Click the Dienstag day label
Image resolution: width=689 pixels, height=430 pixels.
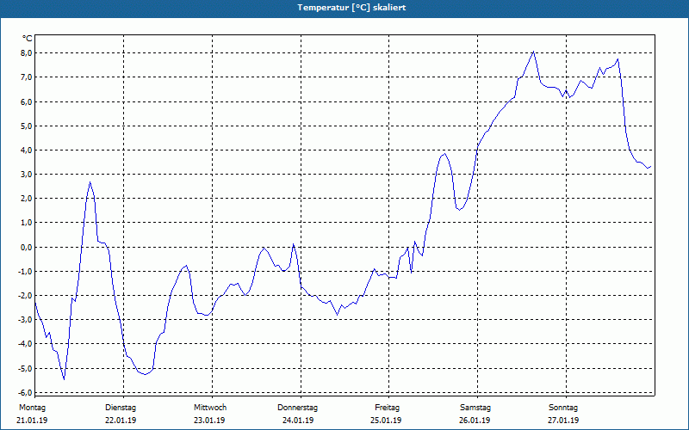click(x=121, y=408)
